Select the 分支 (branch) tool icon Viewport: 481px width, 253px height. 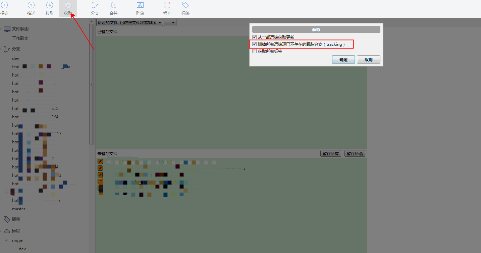(x=95, y=8)
